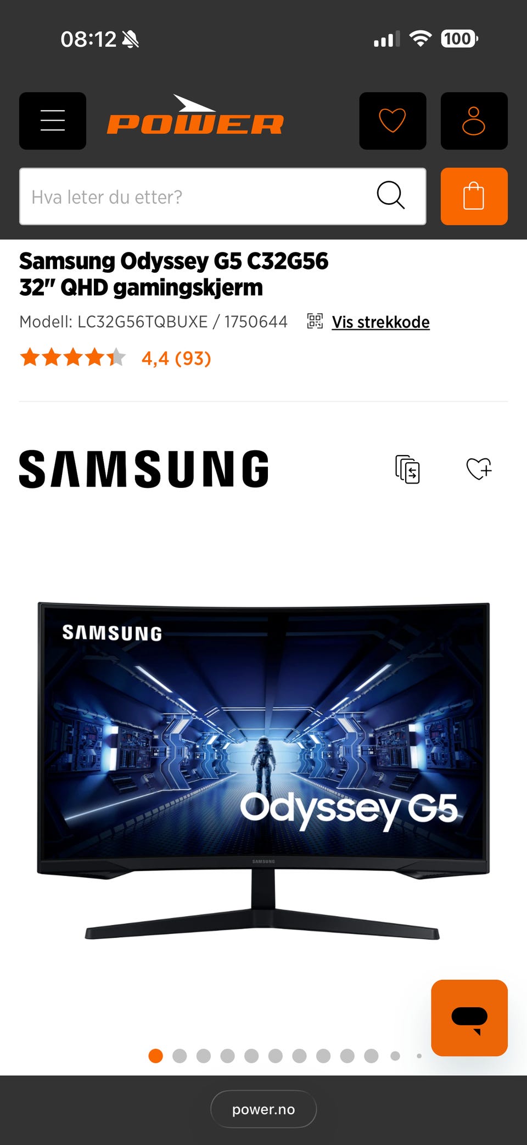This screenshot has height=1145, width=527.
Task: Open the wishlist heart icon in header
Action: pos(393,121)
